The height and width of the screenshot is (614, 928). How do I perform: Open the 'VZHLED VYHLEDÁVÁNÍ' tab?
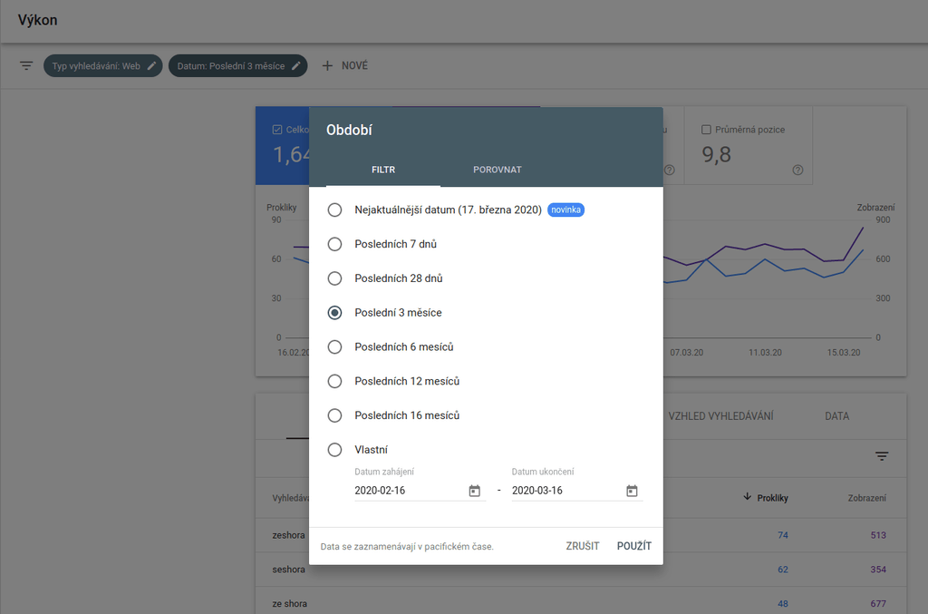[x=720, y=416]
